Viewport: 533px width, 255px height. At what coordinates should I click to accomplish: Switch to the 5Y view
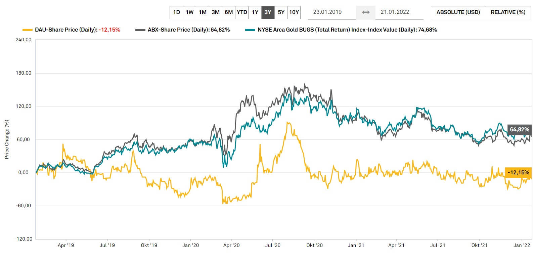click(281, 12)
